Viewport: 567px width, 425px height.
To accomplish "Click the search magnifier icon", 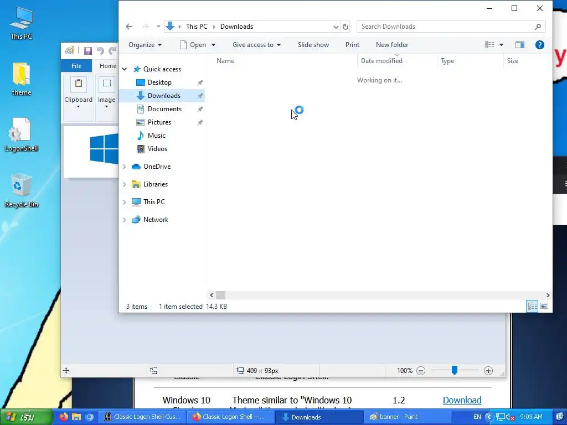I will coord(538,27).
